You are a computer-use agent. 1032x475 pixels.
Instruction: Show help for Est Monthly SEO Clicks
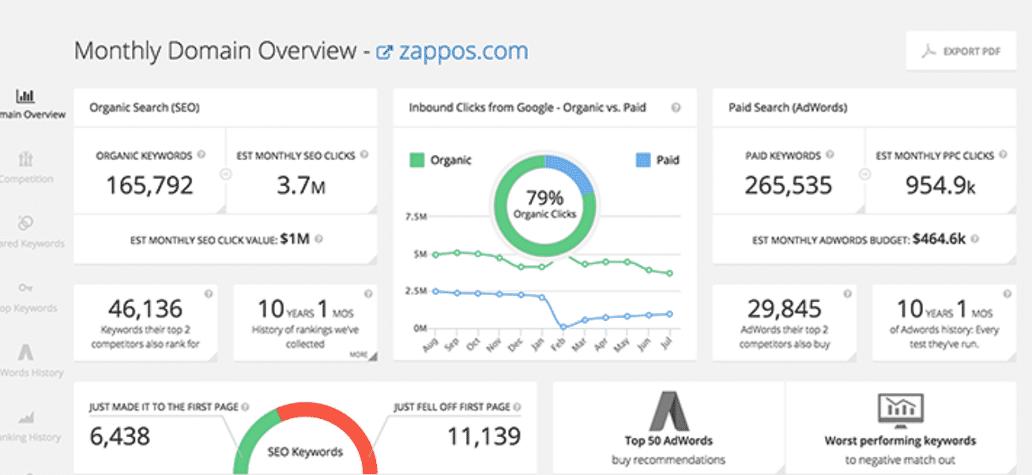[364, 155]
